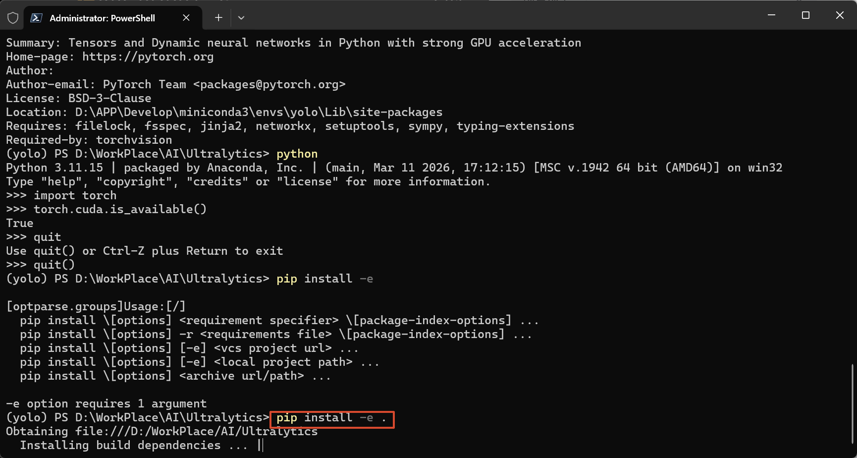
Task: Click the highlighted 'pip install -e .' command
Action: click(331, 418)
